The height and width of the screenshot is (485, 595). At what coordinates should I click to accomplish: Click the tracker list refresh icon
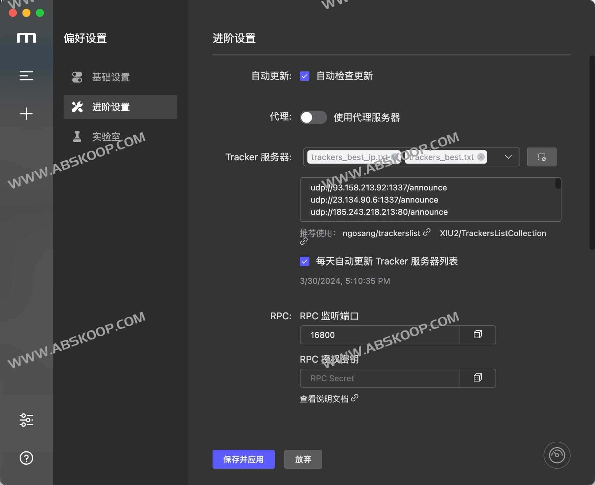[x=541, y=157]
